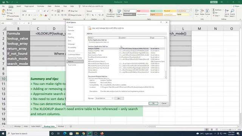Switch to the Insert ribbon tab
242x136 pixels.
(19, 6)
